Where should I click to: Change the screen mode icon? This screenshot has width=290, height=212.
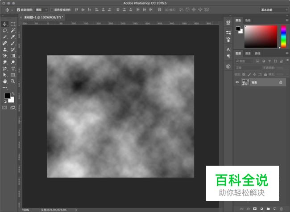point(13,108)
